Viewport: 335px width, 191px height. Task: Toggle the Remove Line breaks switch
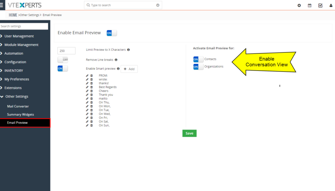pyautogui.click(x=63, y=60)
